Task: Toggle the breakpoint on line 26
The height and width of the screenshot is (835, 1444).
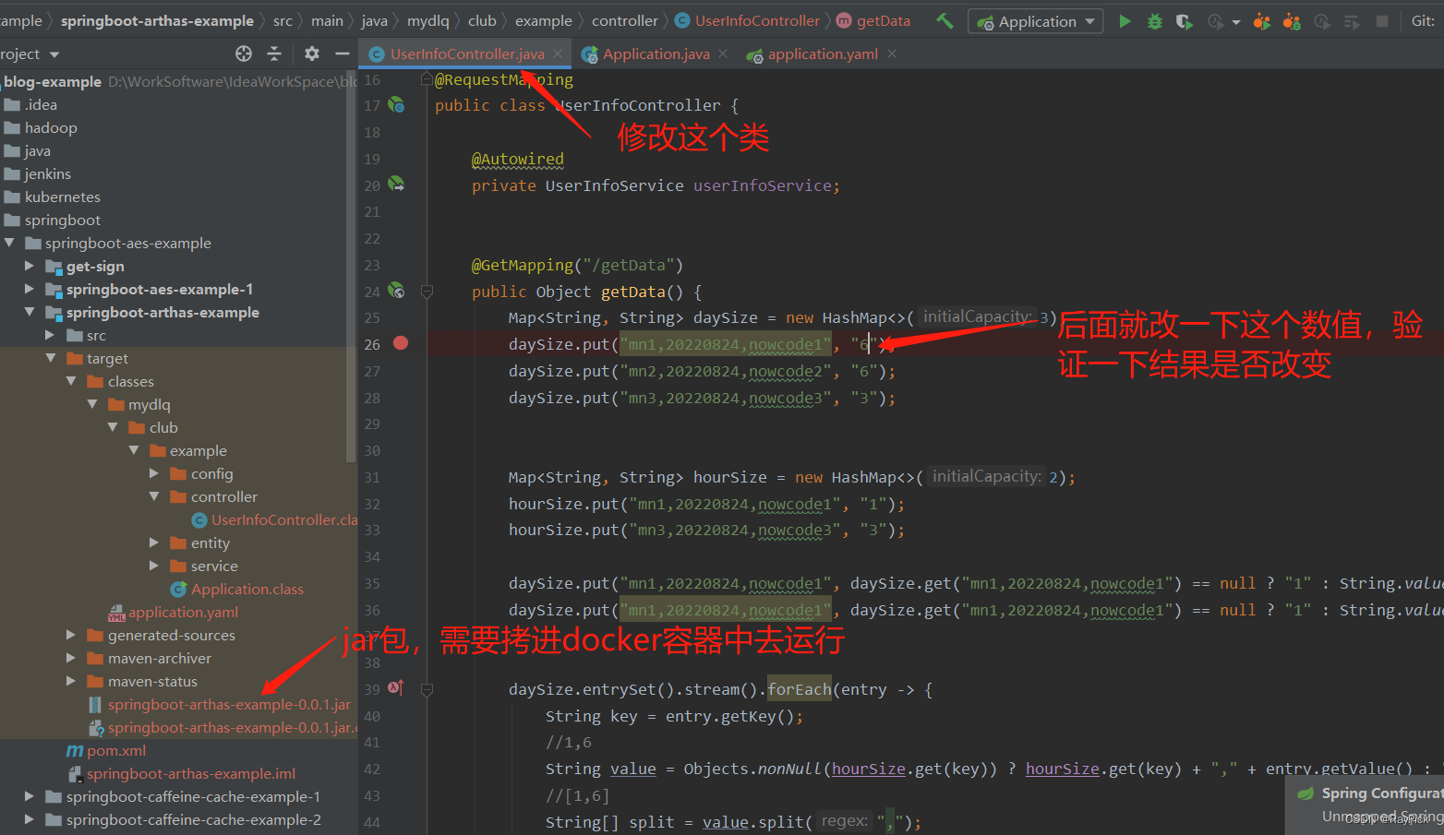Action: 401,343
